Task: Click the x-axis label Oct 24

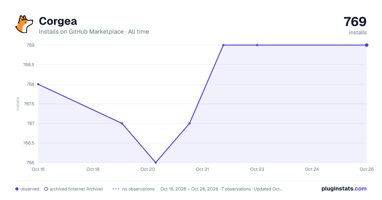Action: click(312, 169)
